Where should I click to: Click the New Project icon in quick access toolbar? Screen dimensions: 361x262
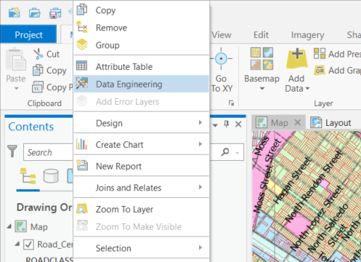[15, 12]
